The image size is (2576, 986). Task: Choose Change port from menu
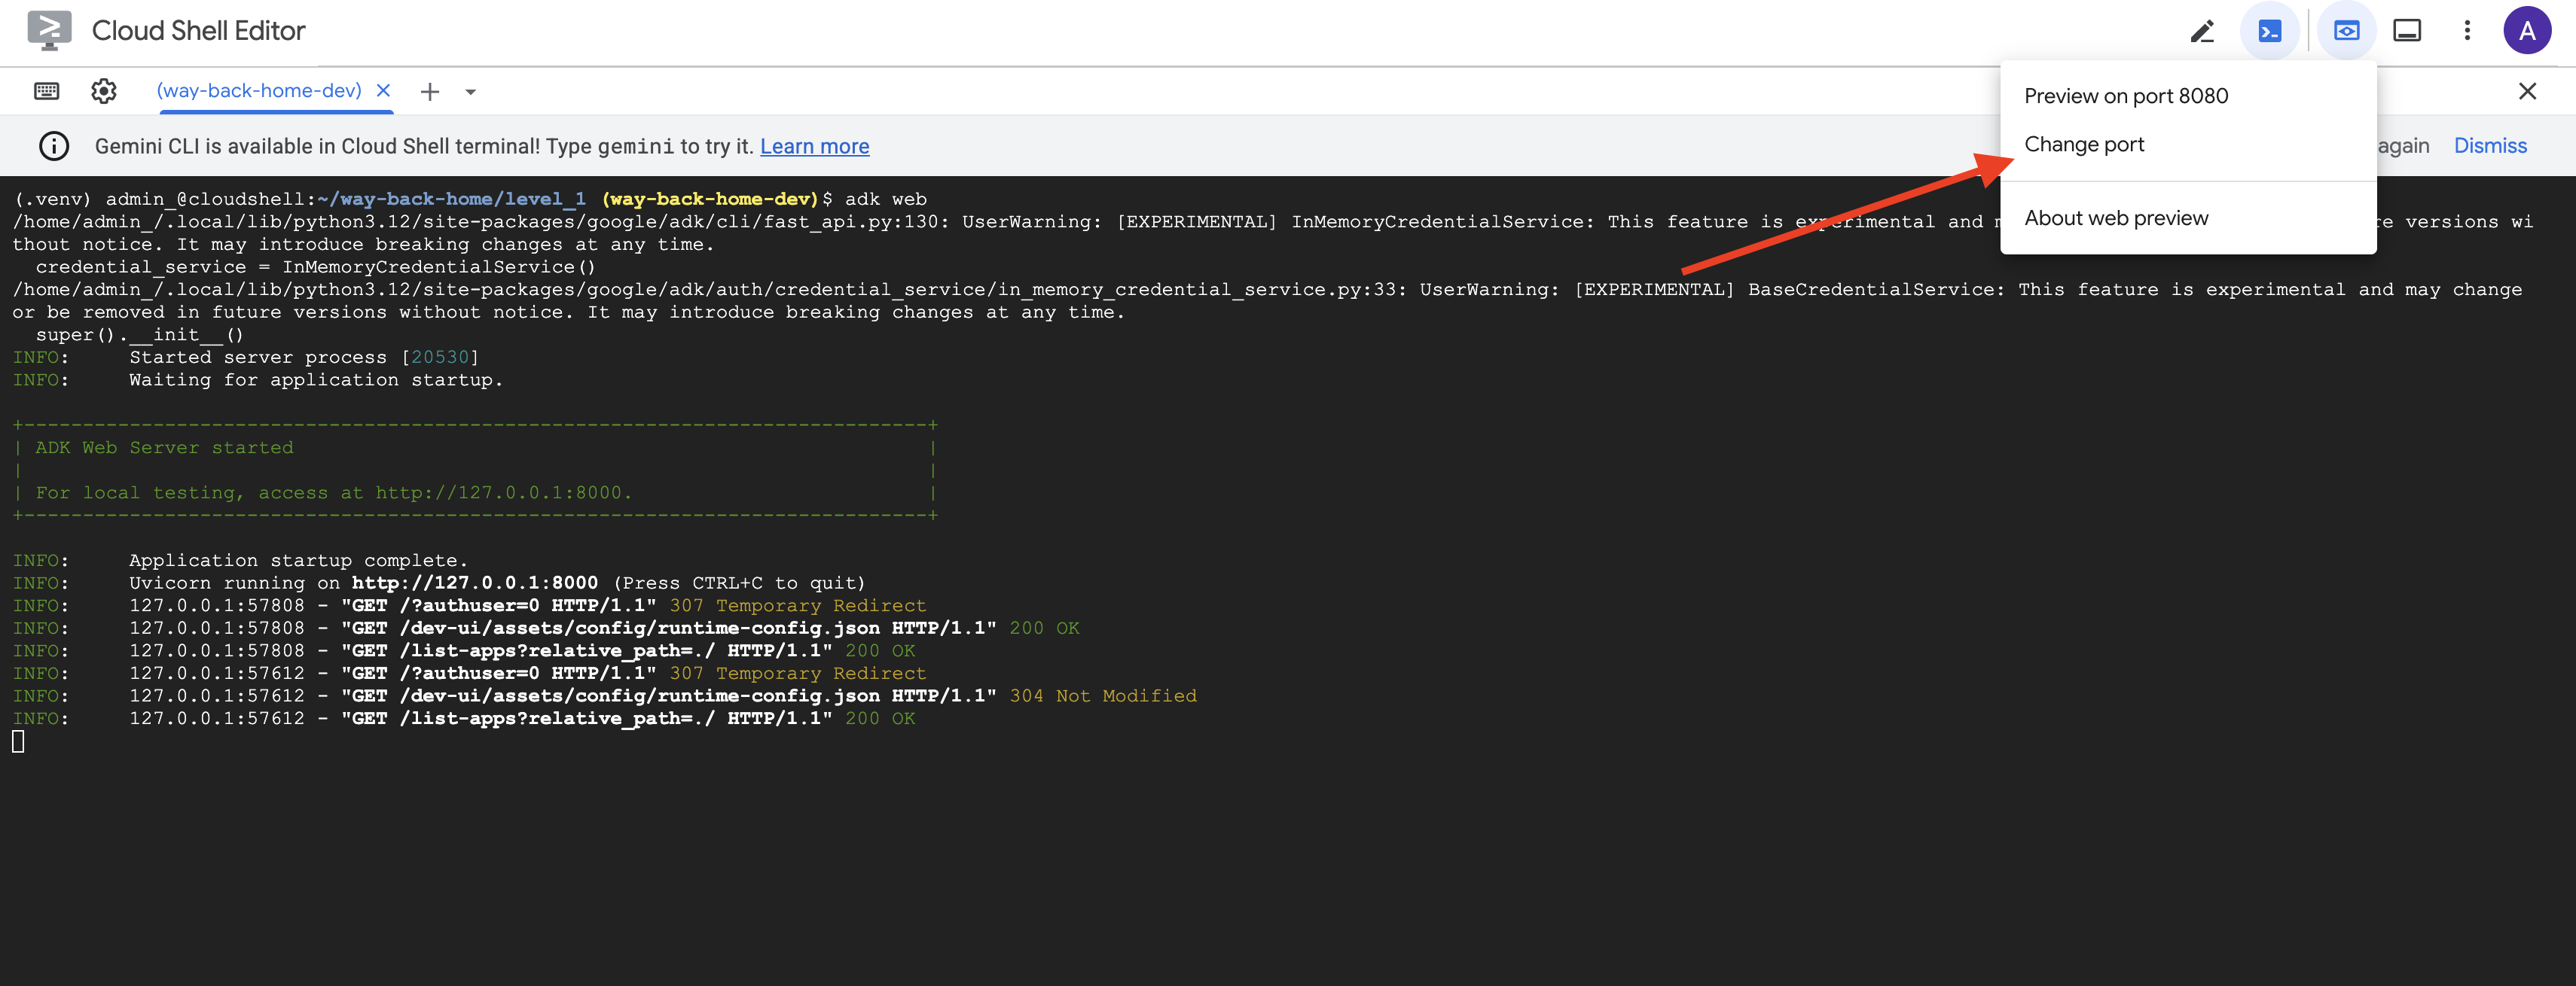(x=2084, y=145)
